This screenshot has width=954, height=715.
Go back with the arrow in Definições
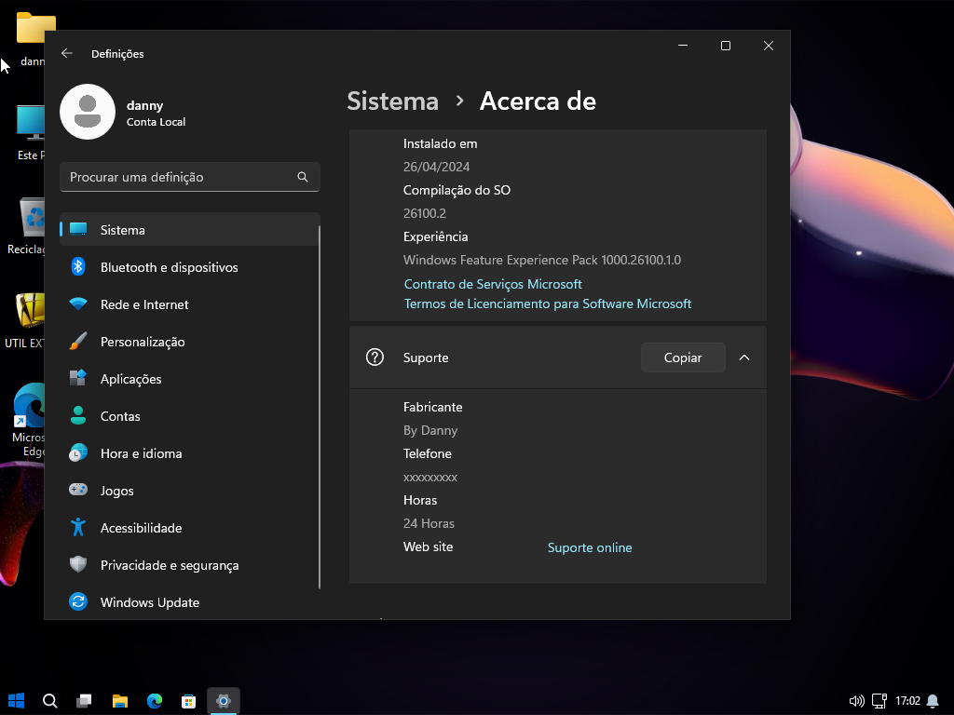tap(67, 53)
